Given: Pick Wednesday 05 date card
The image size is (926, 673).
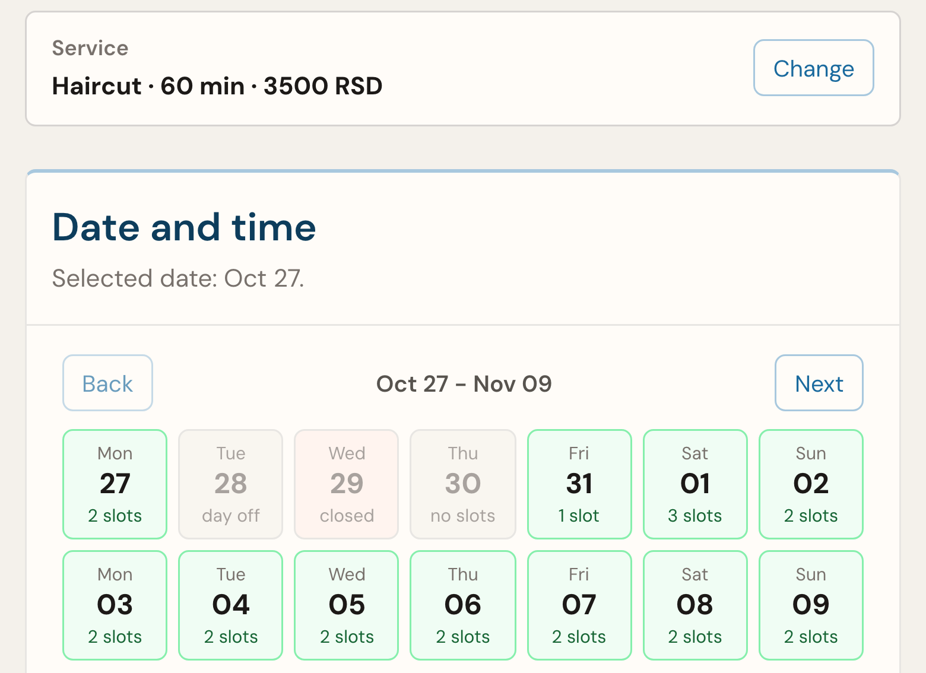Looking at the screenshot, I should pos(347,605).
